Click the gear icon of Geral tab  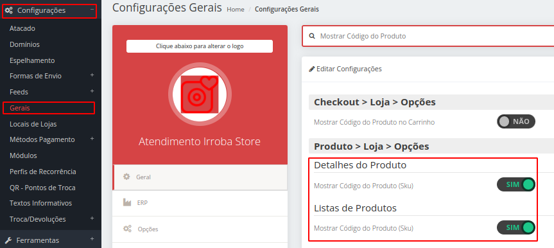click(x=126, y=177)
